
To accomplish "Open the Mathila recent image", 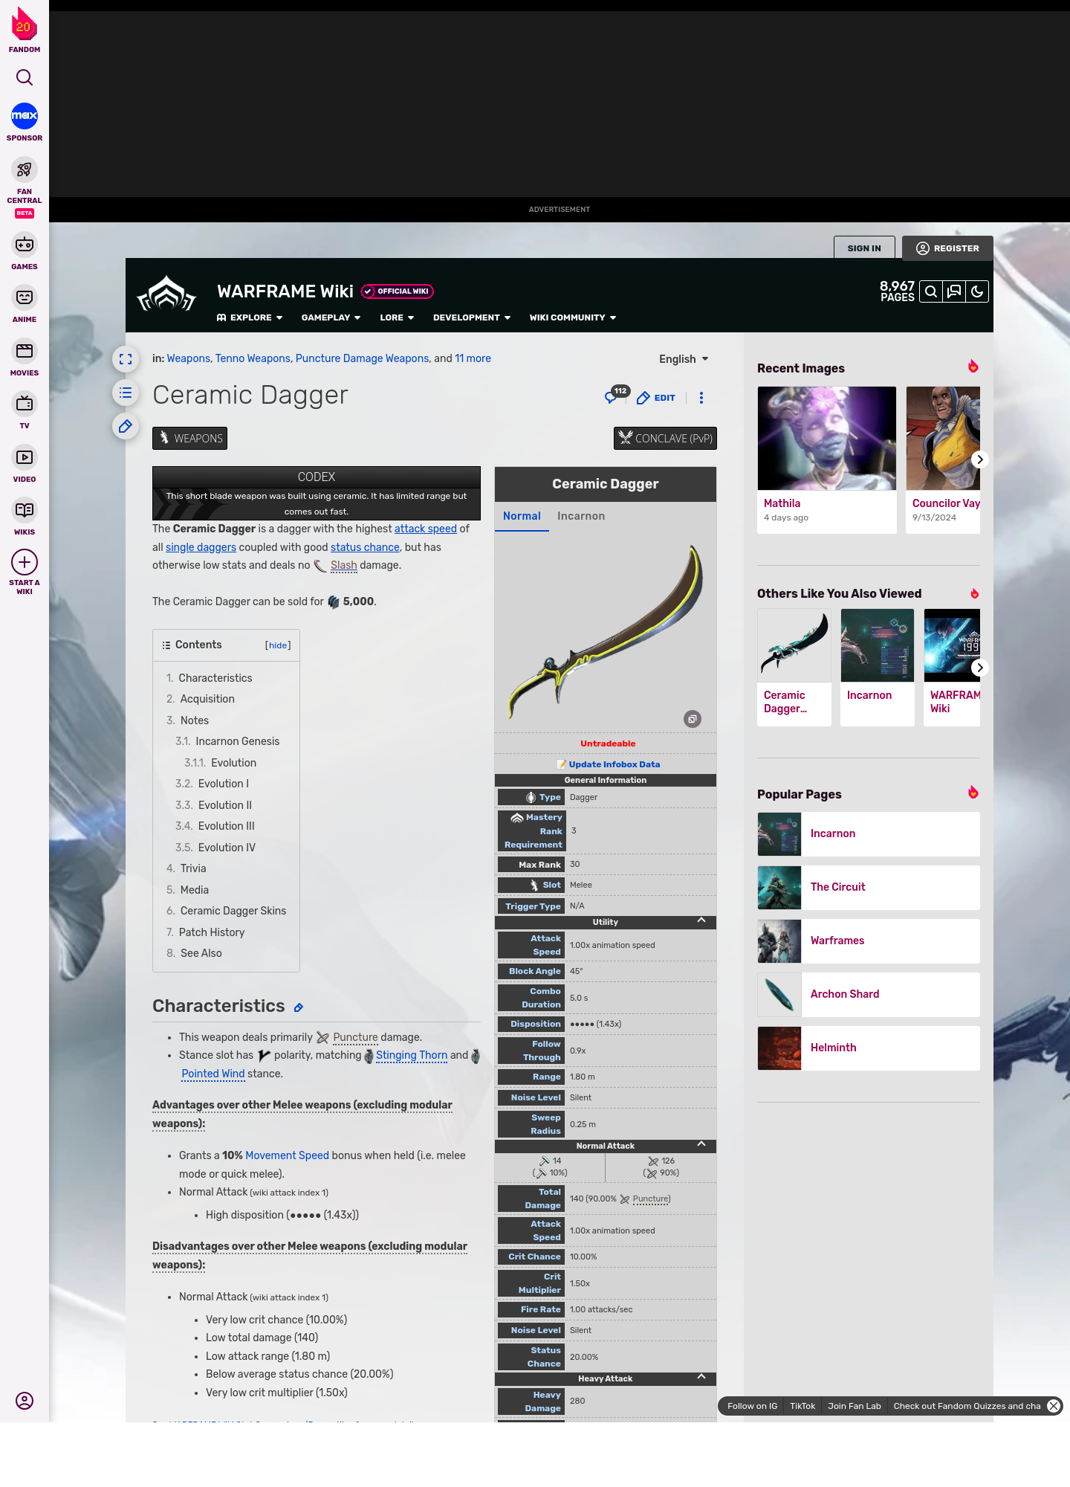I will point(827,439).
